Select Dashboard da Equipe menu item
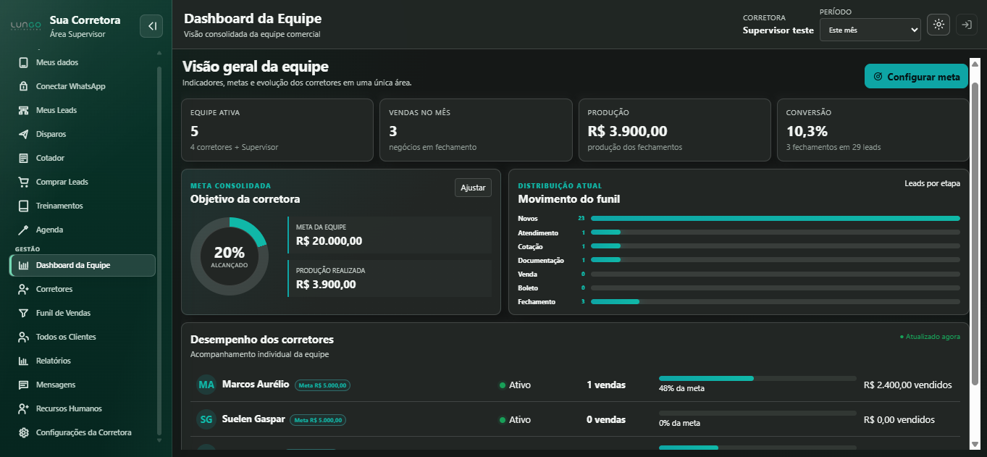The width and height of the screenshot is (987, 457). [83, 265]
